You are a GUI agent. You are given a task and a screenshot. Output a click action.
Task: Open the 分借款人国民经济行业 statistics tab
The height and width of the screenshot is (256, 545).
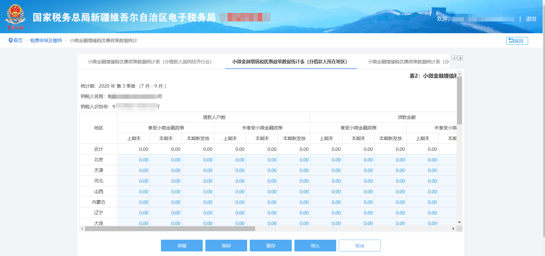tap(149, 62)
